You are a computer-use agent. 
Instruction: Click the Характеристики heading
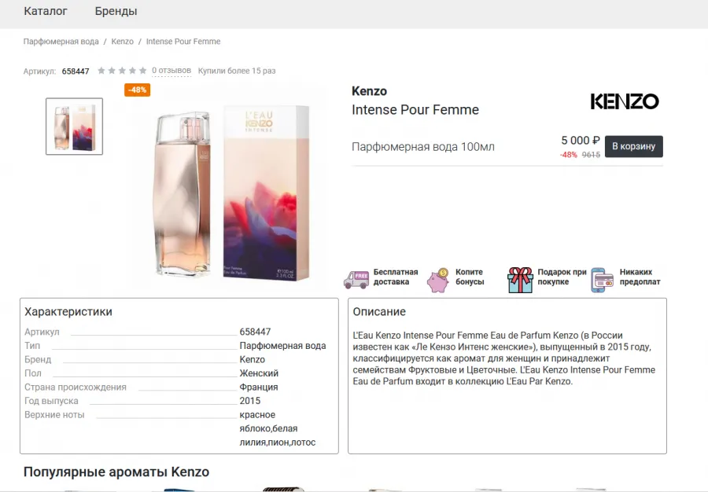[68, 311]
